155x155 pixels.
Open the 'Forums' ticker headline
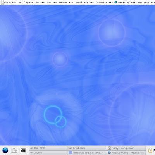(x=63, y=2)
